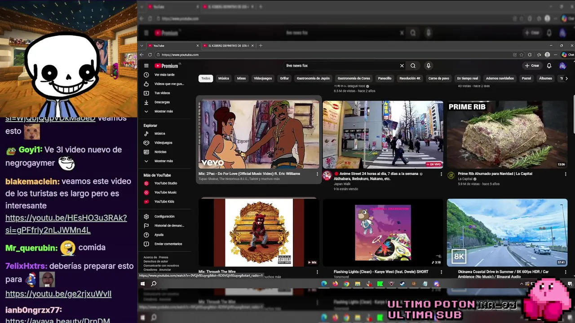
Task: Open Windows taskbar search
Action: point(154,284)
